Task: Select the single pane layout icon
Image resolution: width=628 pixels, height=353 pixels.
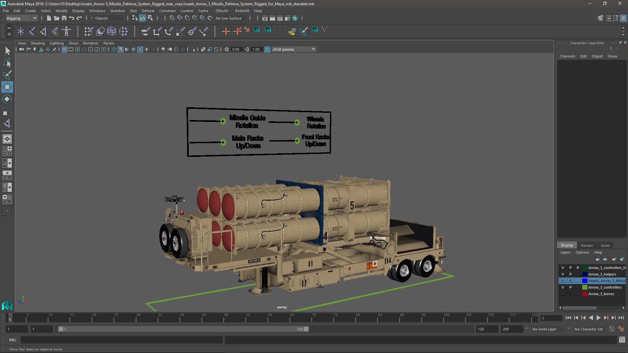Action: [x=7, y=139]
